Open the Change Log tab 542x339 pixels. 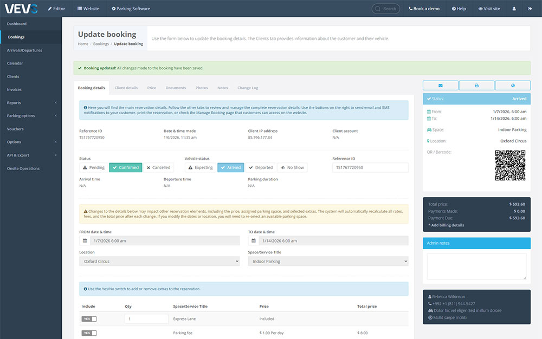tap(248, 88)
